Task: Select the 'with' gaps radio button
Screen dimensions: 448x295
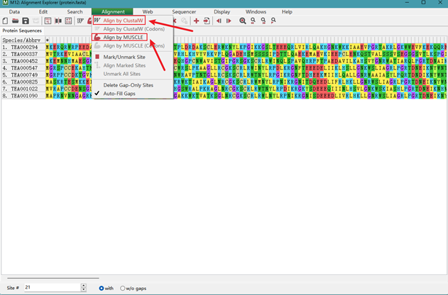Action: click(x=101, y=288)
